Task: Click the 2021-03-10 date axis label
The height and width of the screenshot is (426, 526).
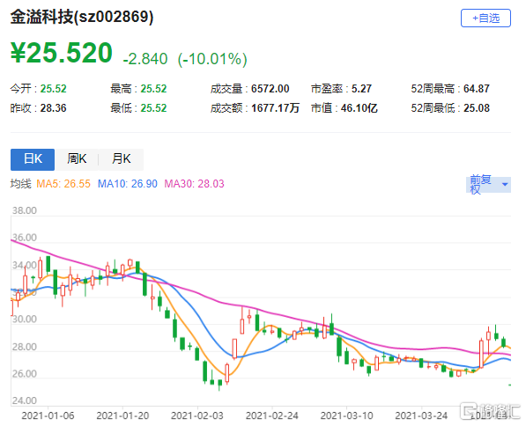Action: (346, 416)
